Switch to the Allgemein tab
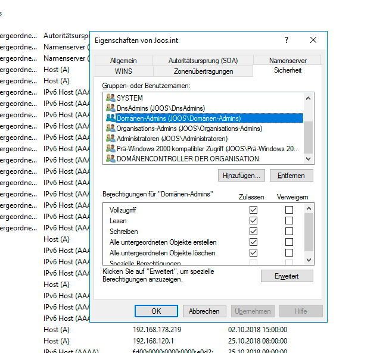The image size is (386, 353). tap(123, 61)
